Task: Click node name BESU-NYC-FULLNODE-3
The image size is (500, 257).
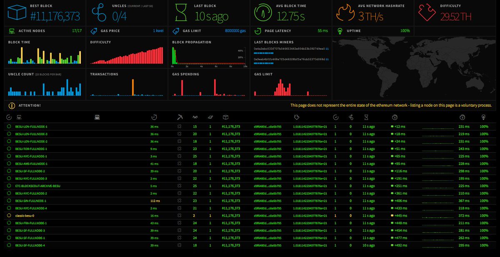Action: point(31,179)
